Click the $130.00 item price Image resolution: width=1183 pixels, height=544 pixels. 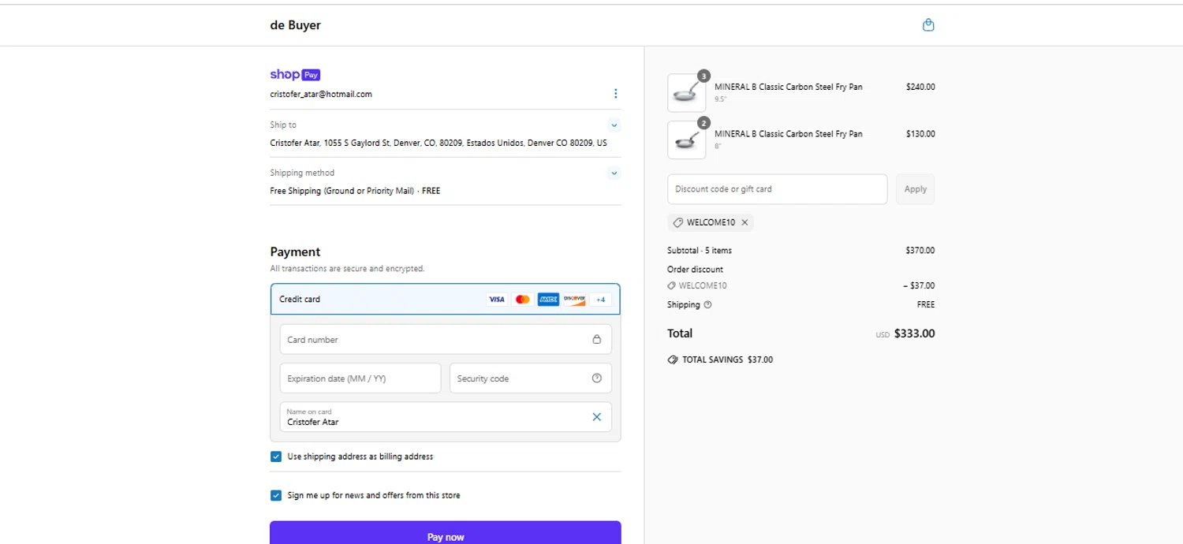pos(920,134)
